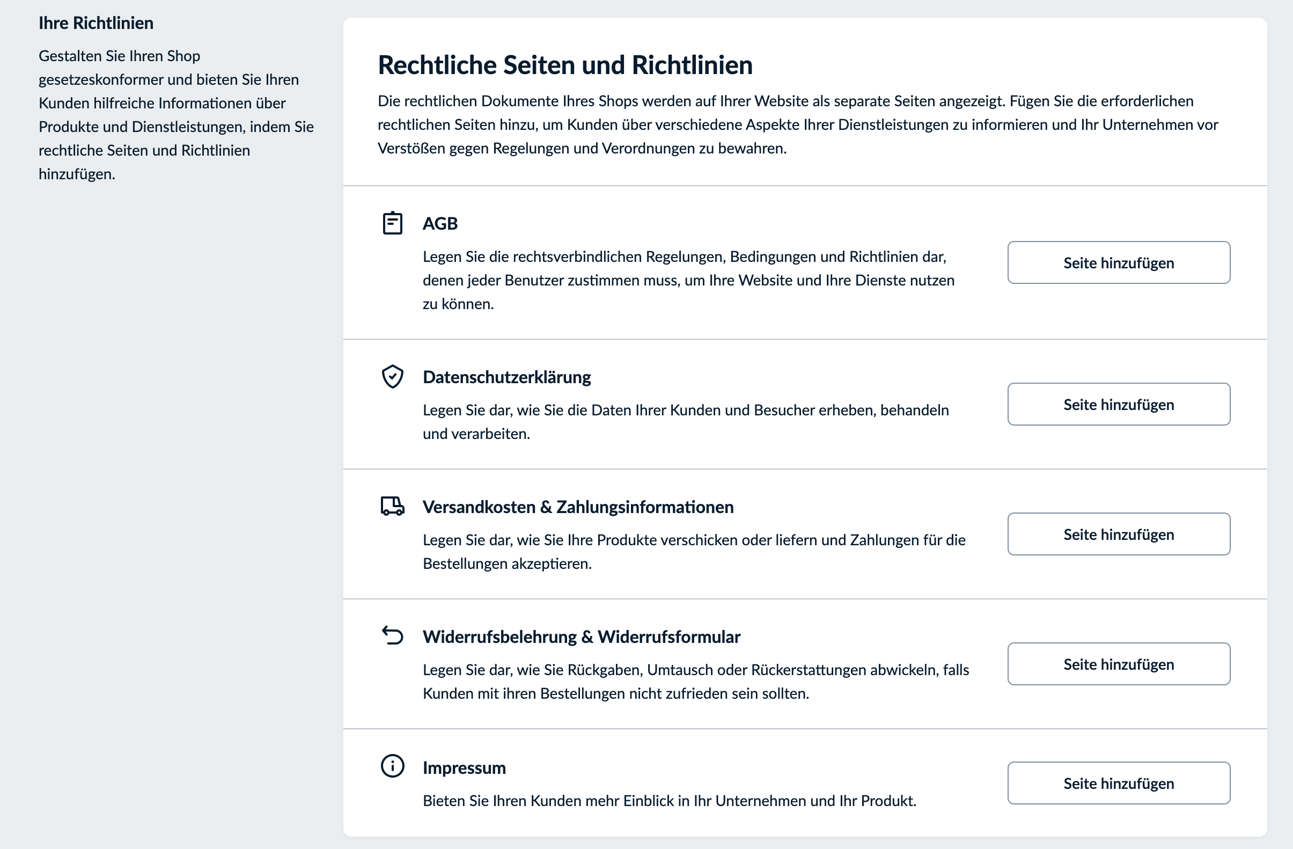Add an Impressum page
Screen dimensions: 1293x849
coord(1118,782)
